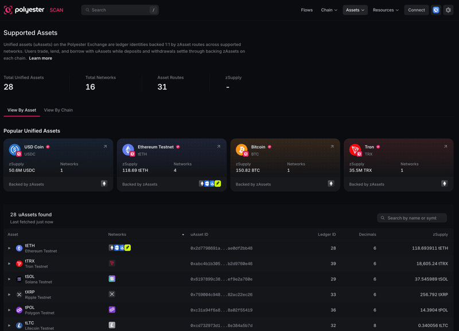The image size is (459, 331).
Task: Open the Ethereum Testnet card title
Action: (x=155, y=147)
